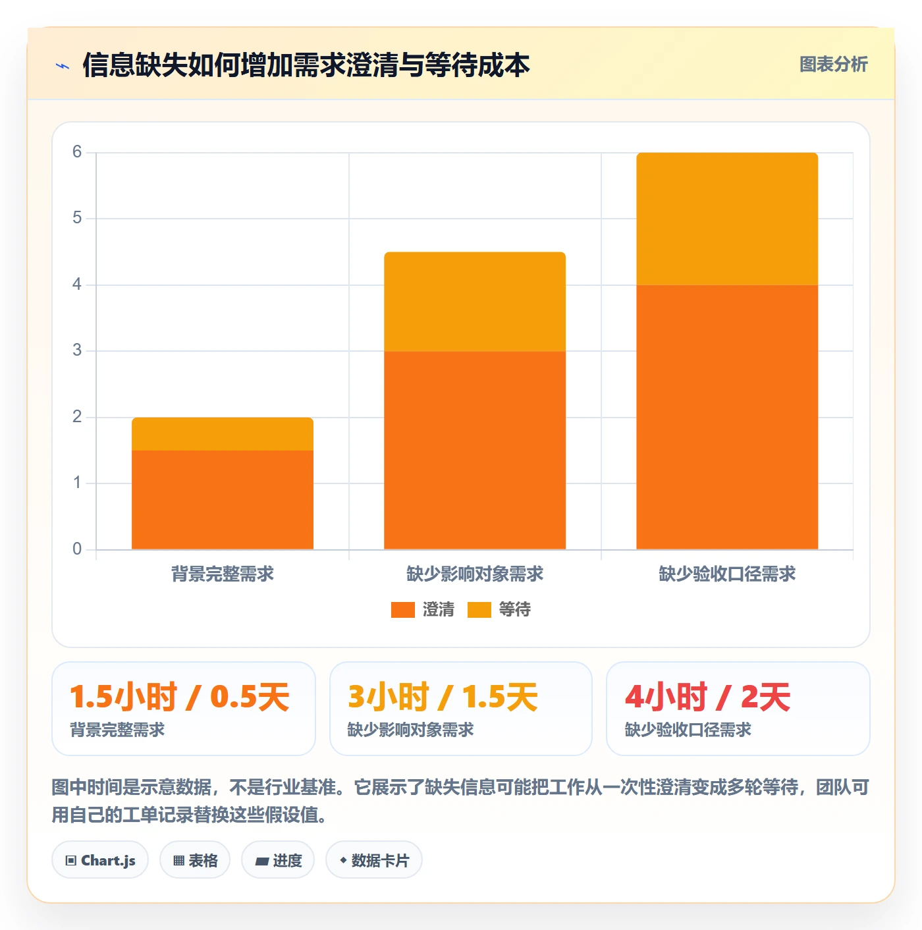Select the Chart.js tag chip
The width and height of the screenshot is (922, 930).
100,860
